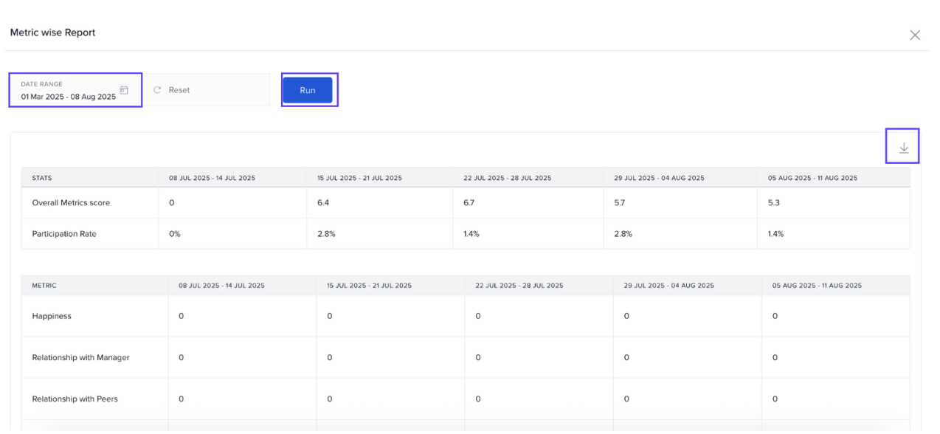The width and height of the screenshot is (940, 434).
Task: Click the Reset text label
Action: coord(179,90)
